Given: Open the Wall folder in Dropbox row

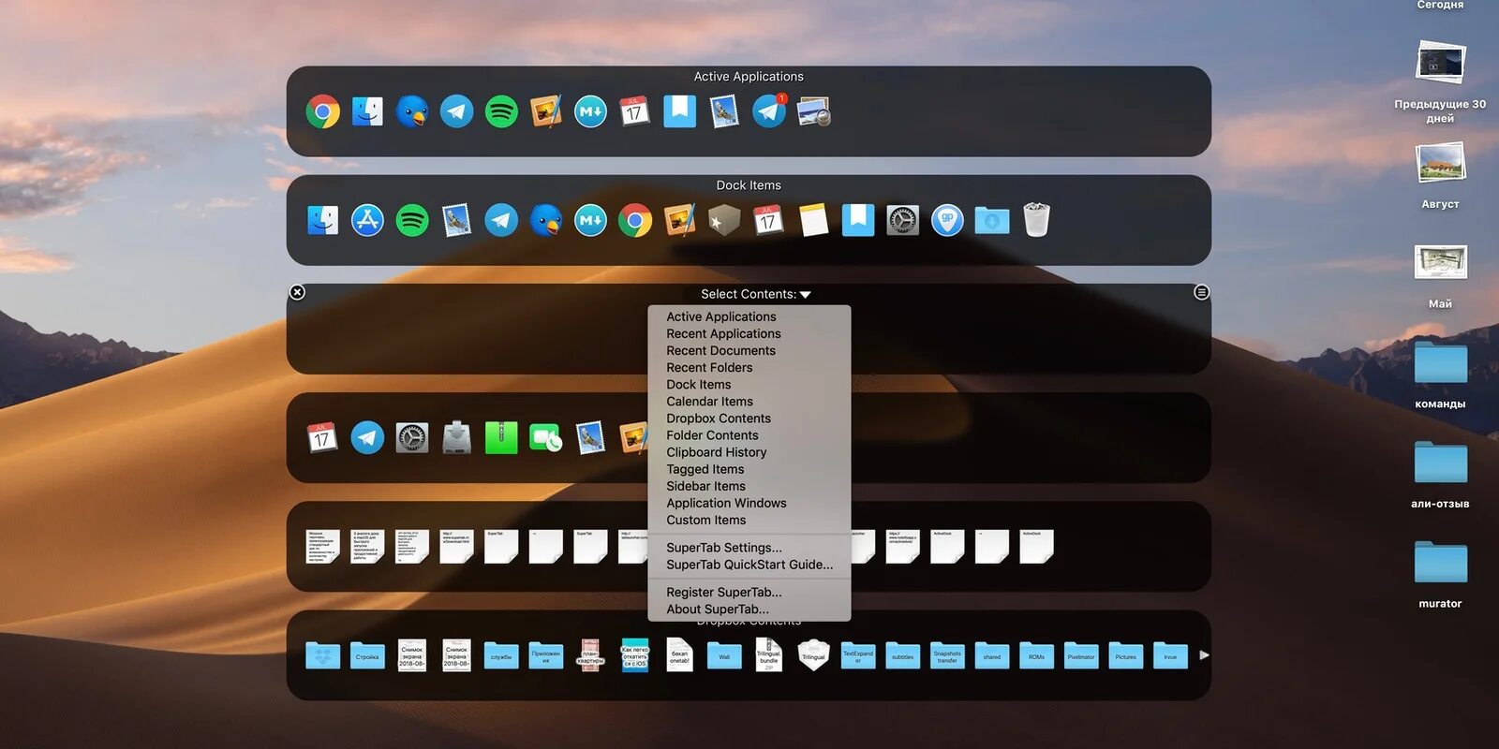Looking at the screenshot, I should (724, 655).
